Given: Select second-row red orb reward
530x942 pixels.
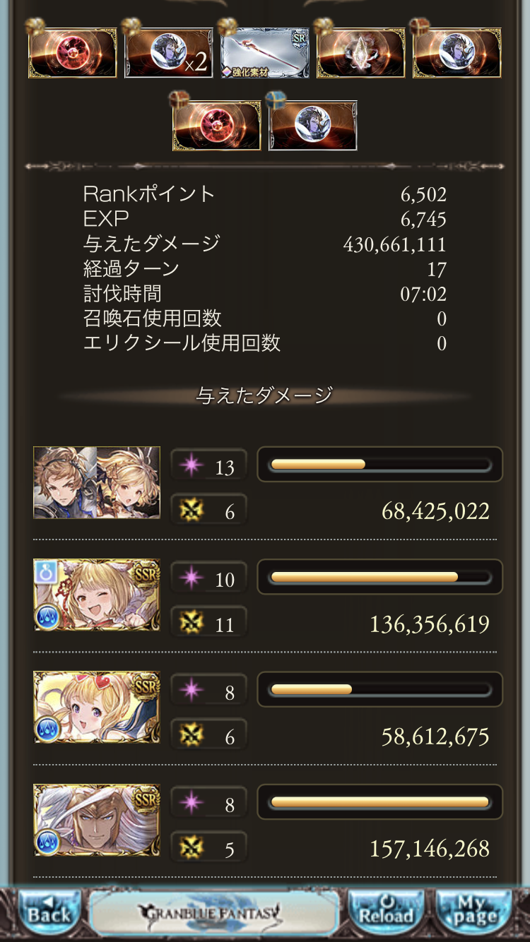Looking at the screenshot, I should 216,126.
